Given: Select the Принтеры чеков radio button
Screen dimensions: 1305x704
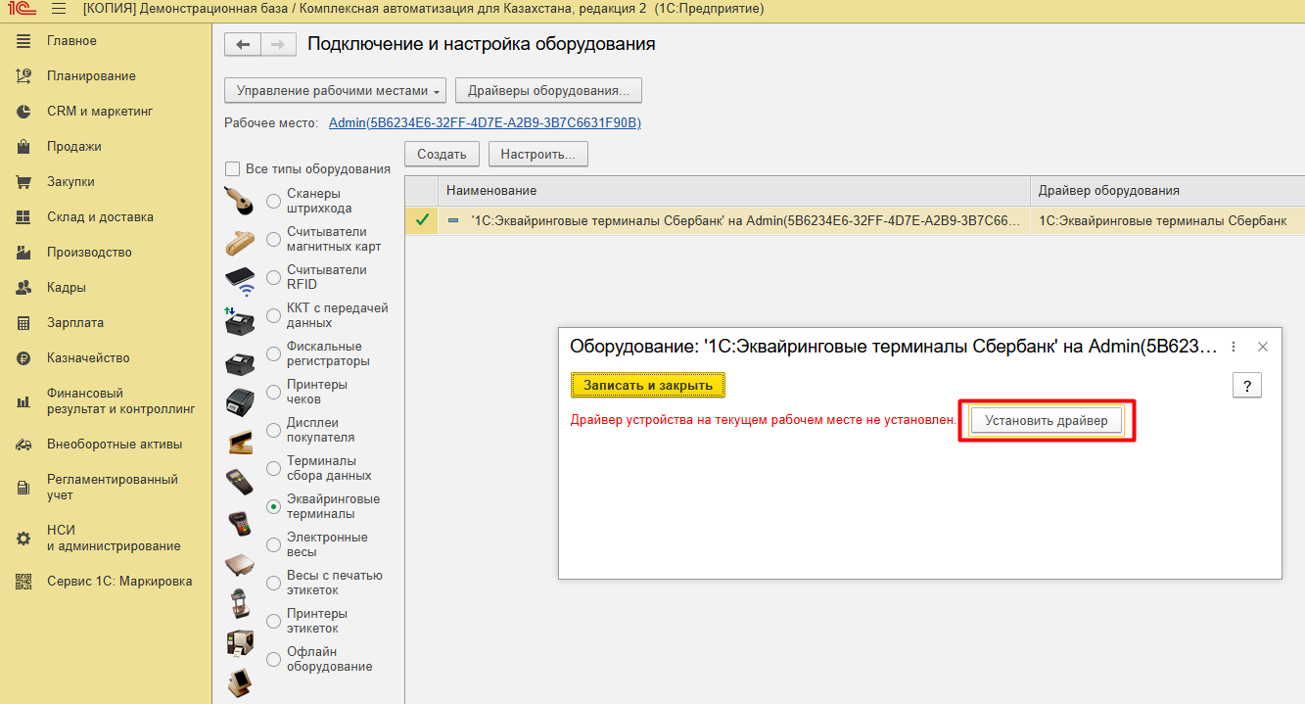Looking at the screenshot, I should (x=274, y=392).
